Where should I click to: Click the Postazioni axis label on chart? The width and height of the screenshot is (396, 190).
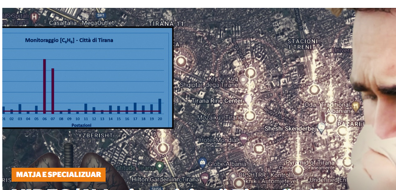[82, 125]
